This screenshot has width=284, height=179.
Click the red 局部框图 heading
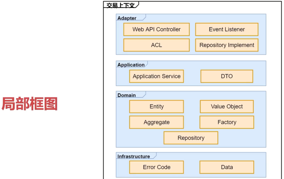pyautogui.click(x=30, y=104)
